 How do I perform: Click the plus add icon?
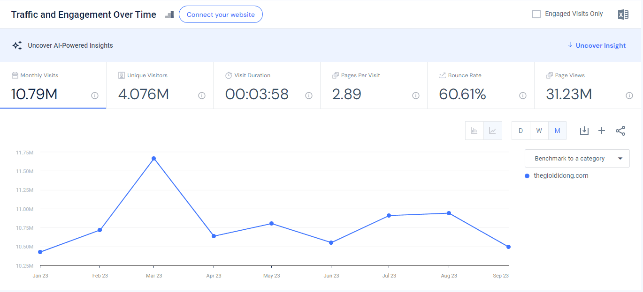602,131
